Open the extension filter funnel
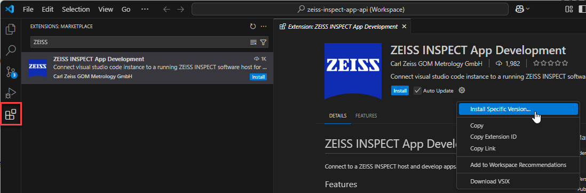586x193 pixels. 263,42
